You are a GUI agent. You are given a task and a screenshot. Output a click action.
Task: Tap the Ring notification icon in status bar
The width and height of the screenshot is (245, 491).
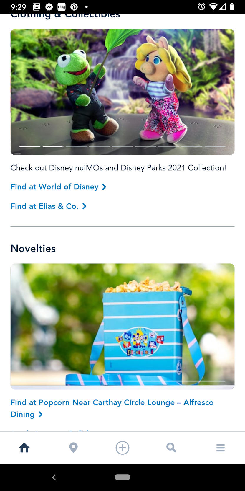pos(62,7)
